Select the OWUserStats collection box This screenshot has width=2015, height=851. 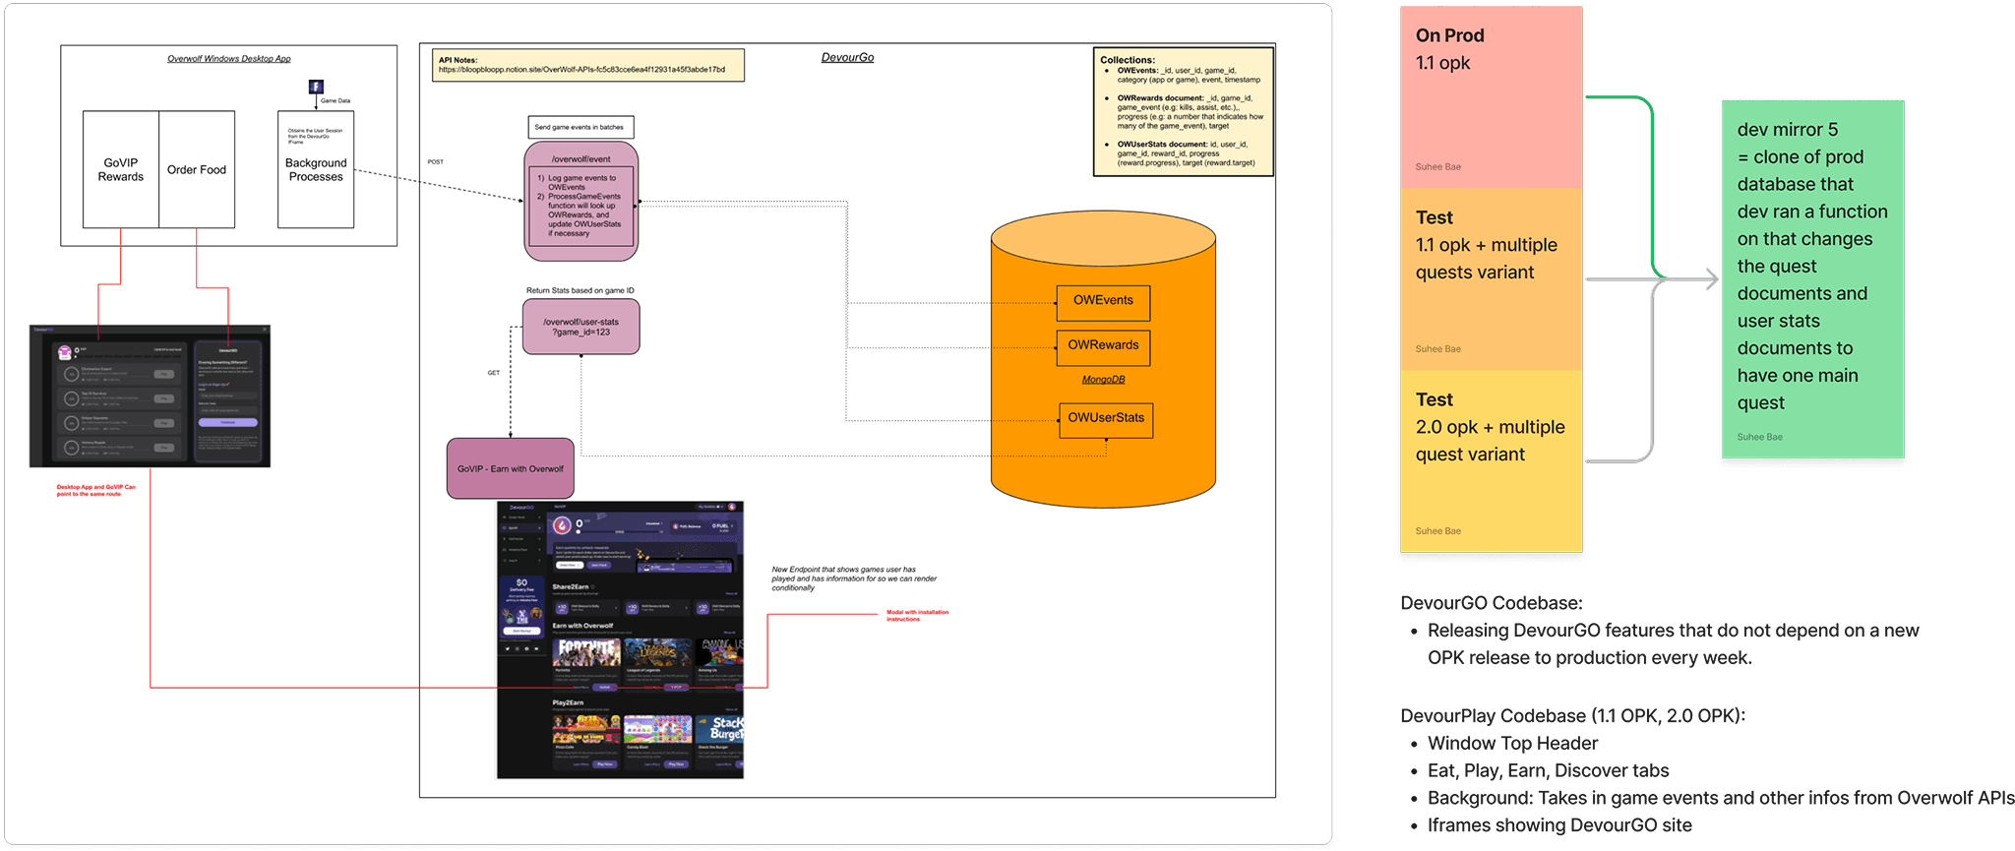(x=1106, y=419)
